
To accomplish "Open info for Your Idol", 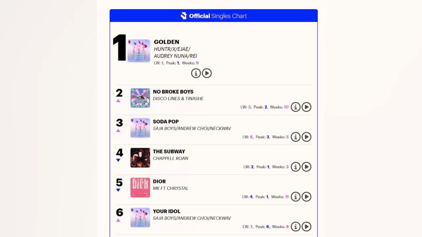I will pos(295,227).
